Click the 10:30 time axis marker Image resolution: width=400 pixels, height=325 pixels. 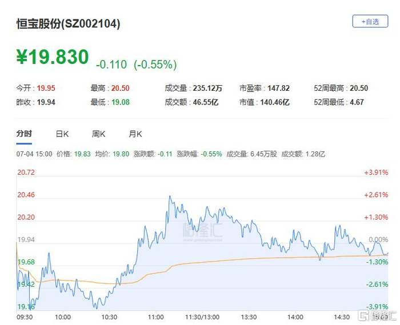tap(109, 317)
